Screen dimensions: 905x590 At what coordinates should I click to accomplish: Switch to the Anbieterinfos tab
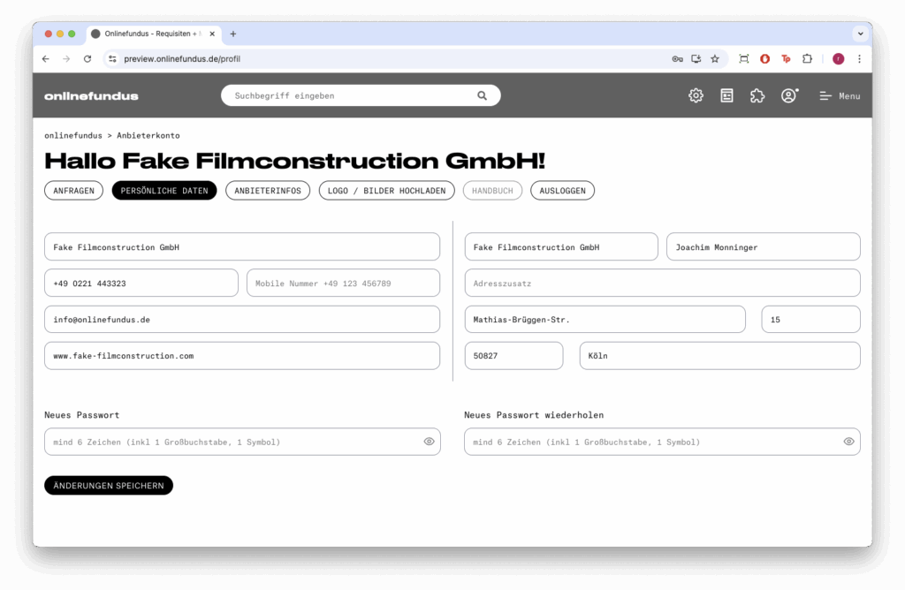coord(268,191)
